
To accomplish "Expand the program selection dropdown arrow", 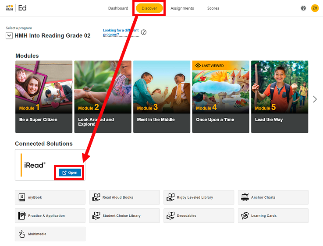I will tap(9, 35).
